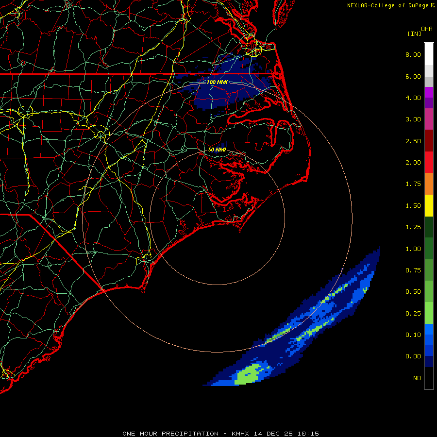Click the 1.00 legend value

point(413,249)
